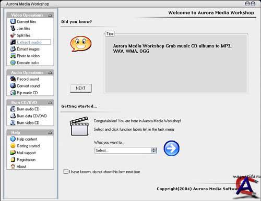Collapse the Audio Operations panel
The image size is (261, 201).
pyautogui.click(x=50, y=73)
